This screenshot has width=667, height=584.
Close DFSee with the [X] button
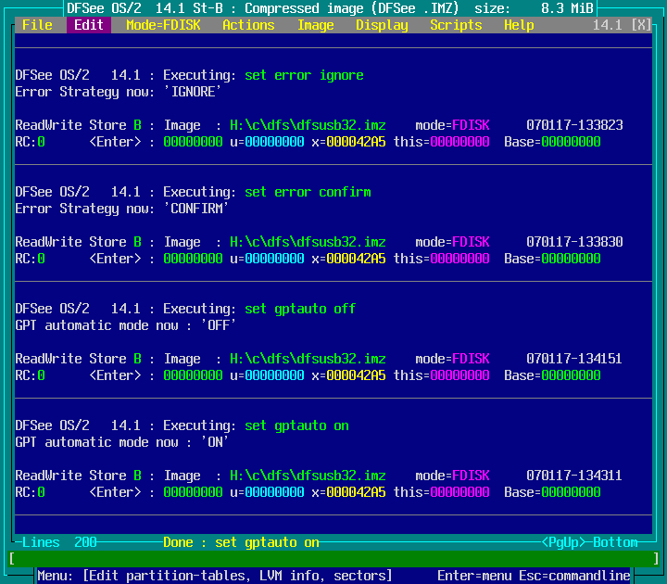(x=641, y=25)
